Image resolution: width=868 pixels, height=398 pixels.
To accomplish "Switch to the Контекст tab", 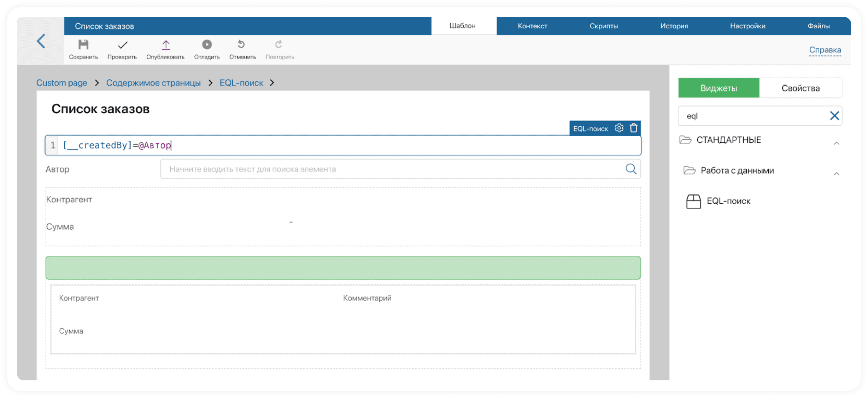I will pos(532,26).
